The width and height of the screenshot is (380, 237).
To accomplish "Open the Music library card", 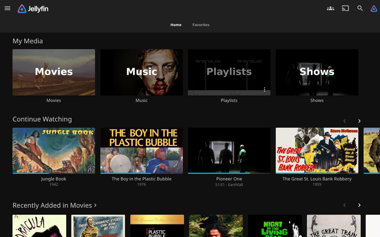I will (x=141, y=72).
